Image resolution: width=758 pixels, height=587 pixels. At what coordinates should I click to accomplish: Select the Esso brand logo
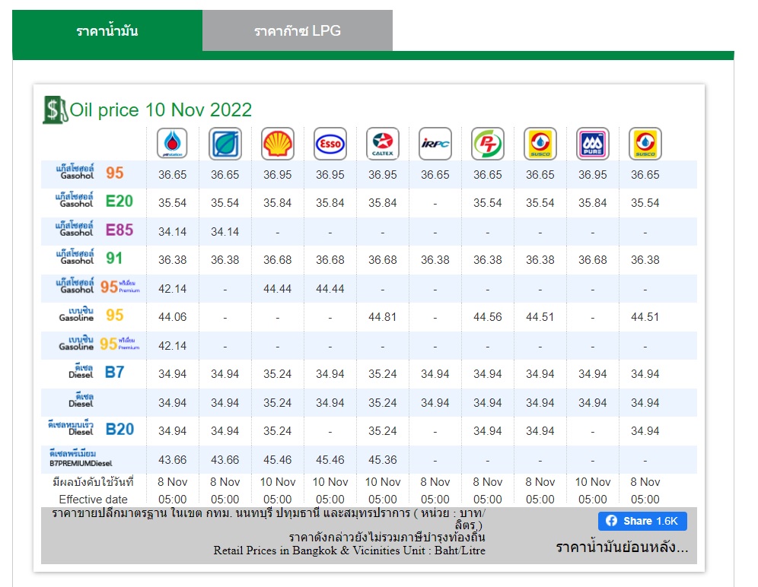click(330, 144)
